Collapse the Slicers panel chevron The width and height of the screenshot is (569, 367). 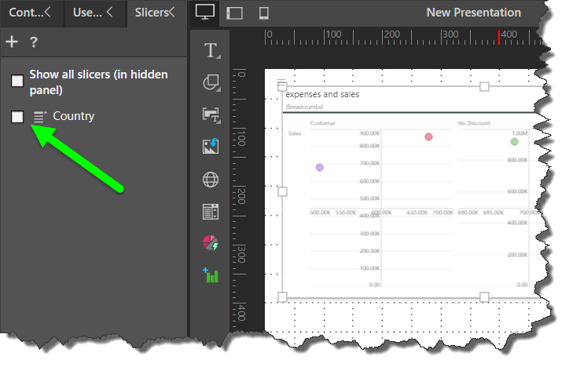coord(172,13)
